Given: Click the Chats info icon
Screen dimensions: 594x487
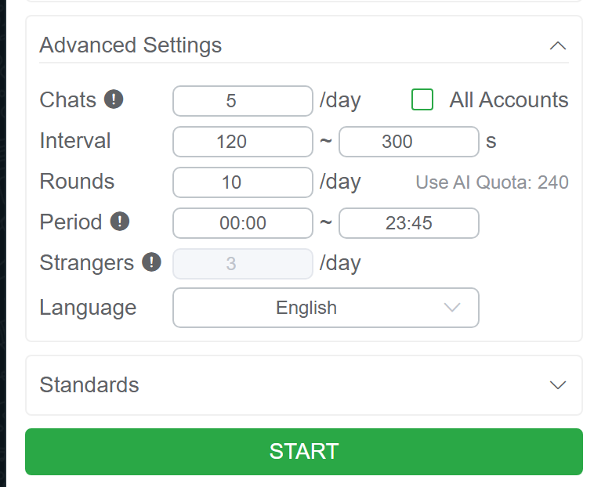Looking at the screenshot, I should click(x=114, y=99).
